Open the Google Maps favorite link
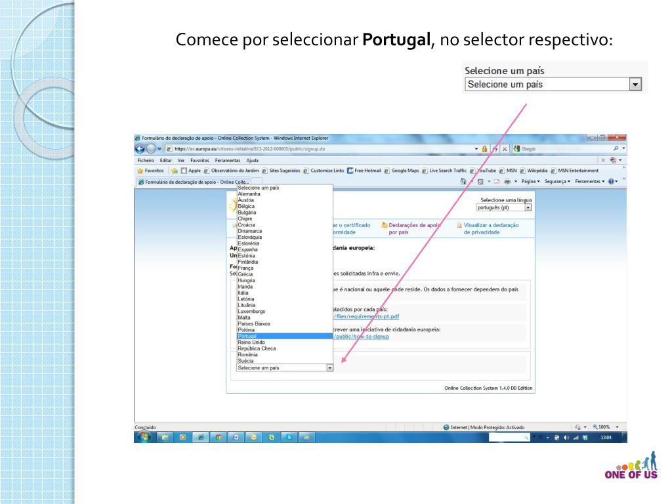The image size is (672, 504). (402, 171)
